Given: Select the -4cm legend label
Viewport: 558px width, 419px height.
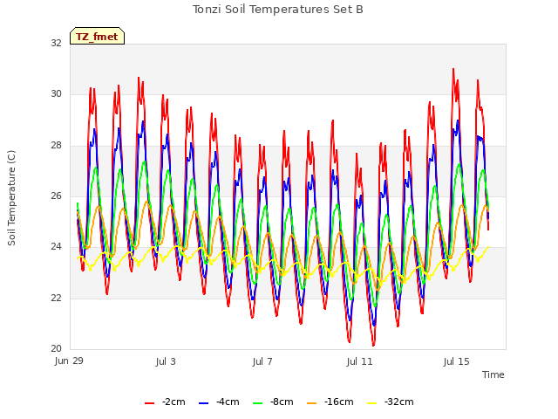Looking at the screenshot, I should point(228,402).
